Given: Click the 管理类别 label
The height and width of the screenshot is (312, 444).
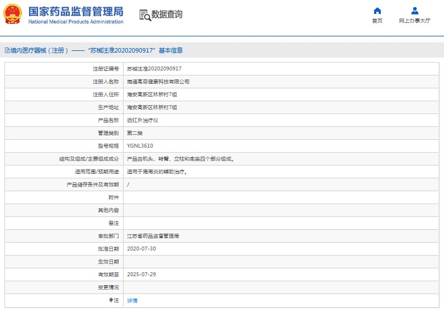Looking at the screenshot, I should coord(108,133).
